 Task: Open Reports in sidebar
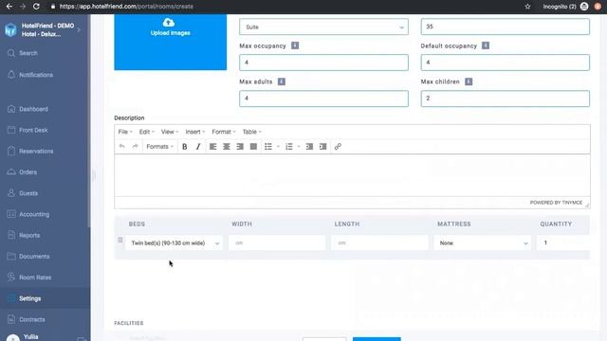coord(29,236)
